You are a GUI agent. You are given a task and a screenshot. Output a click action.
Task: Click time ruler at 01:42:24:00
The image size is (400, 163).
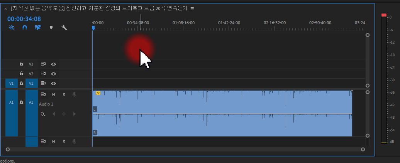point(229,23)
